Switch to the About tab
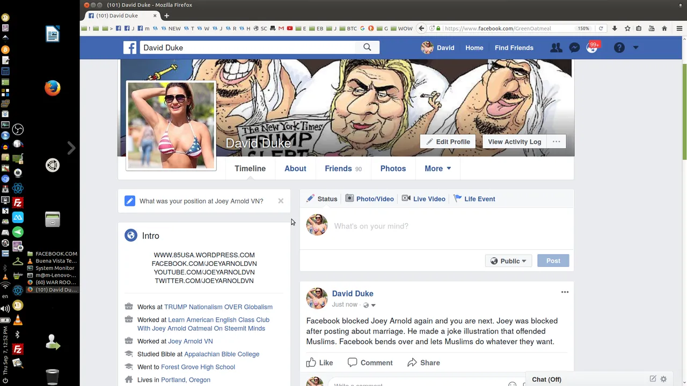The image size is (687, 386). (295, 168)
